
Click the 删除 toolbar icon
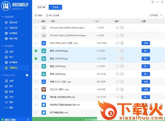point(38,15)
